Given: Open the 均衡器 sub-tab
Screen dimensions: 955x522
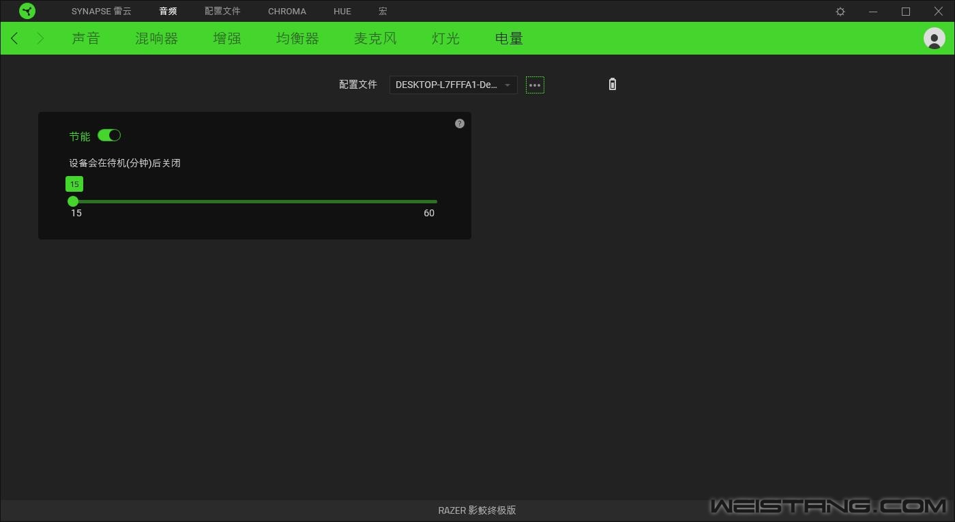Looking at the screenshot, I should (297, 38).
